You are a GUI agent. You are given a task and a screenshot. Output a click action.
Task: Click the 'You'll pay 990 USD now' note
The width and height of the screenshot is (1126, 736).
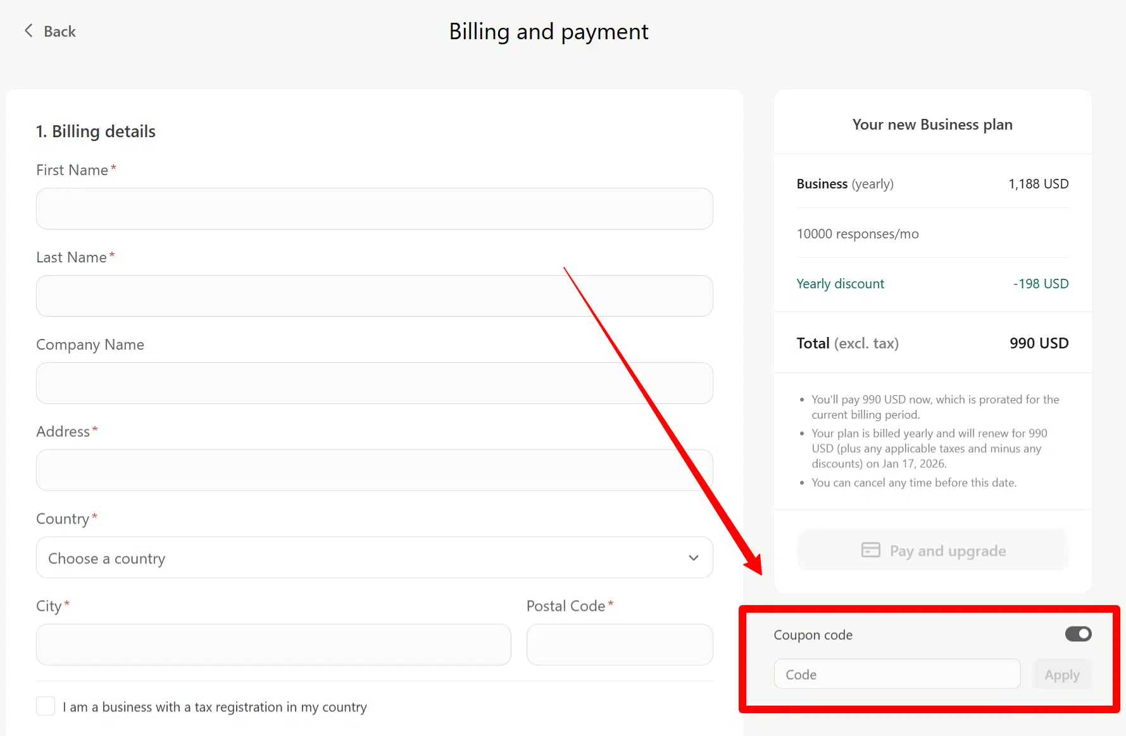click(935, 407)
